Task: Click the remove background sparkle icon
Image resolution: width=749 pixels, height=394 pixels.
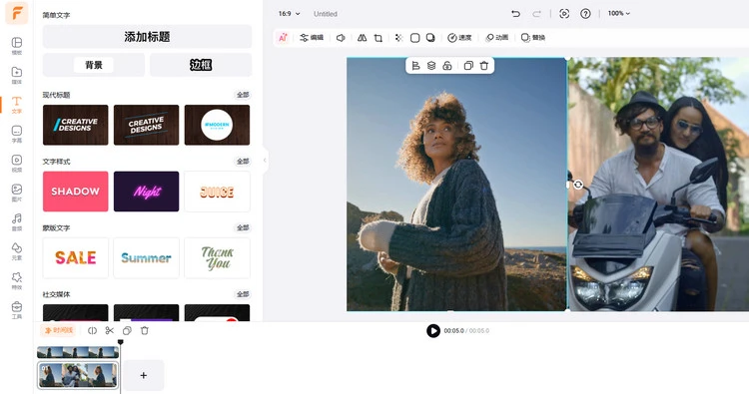Action: [x=398, y=37]
